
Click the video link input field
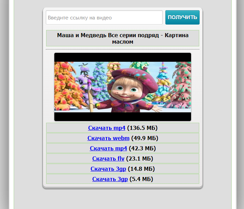(104, 17)
